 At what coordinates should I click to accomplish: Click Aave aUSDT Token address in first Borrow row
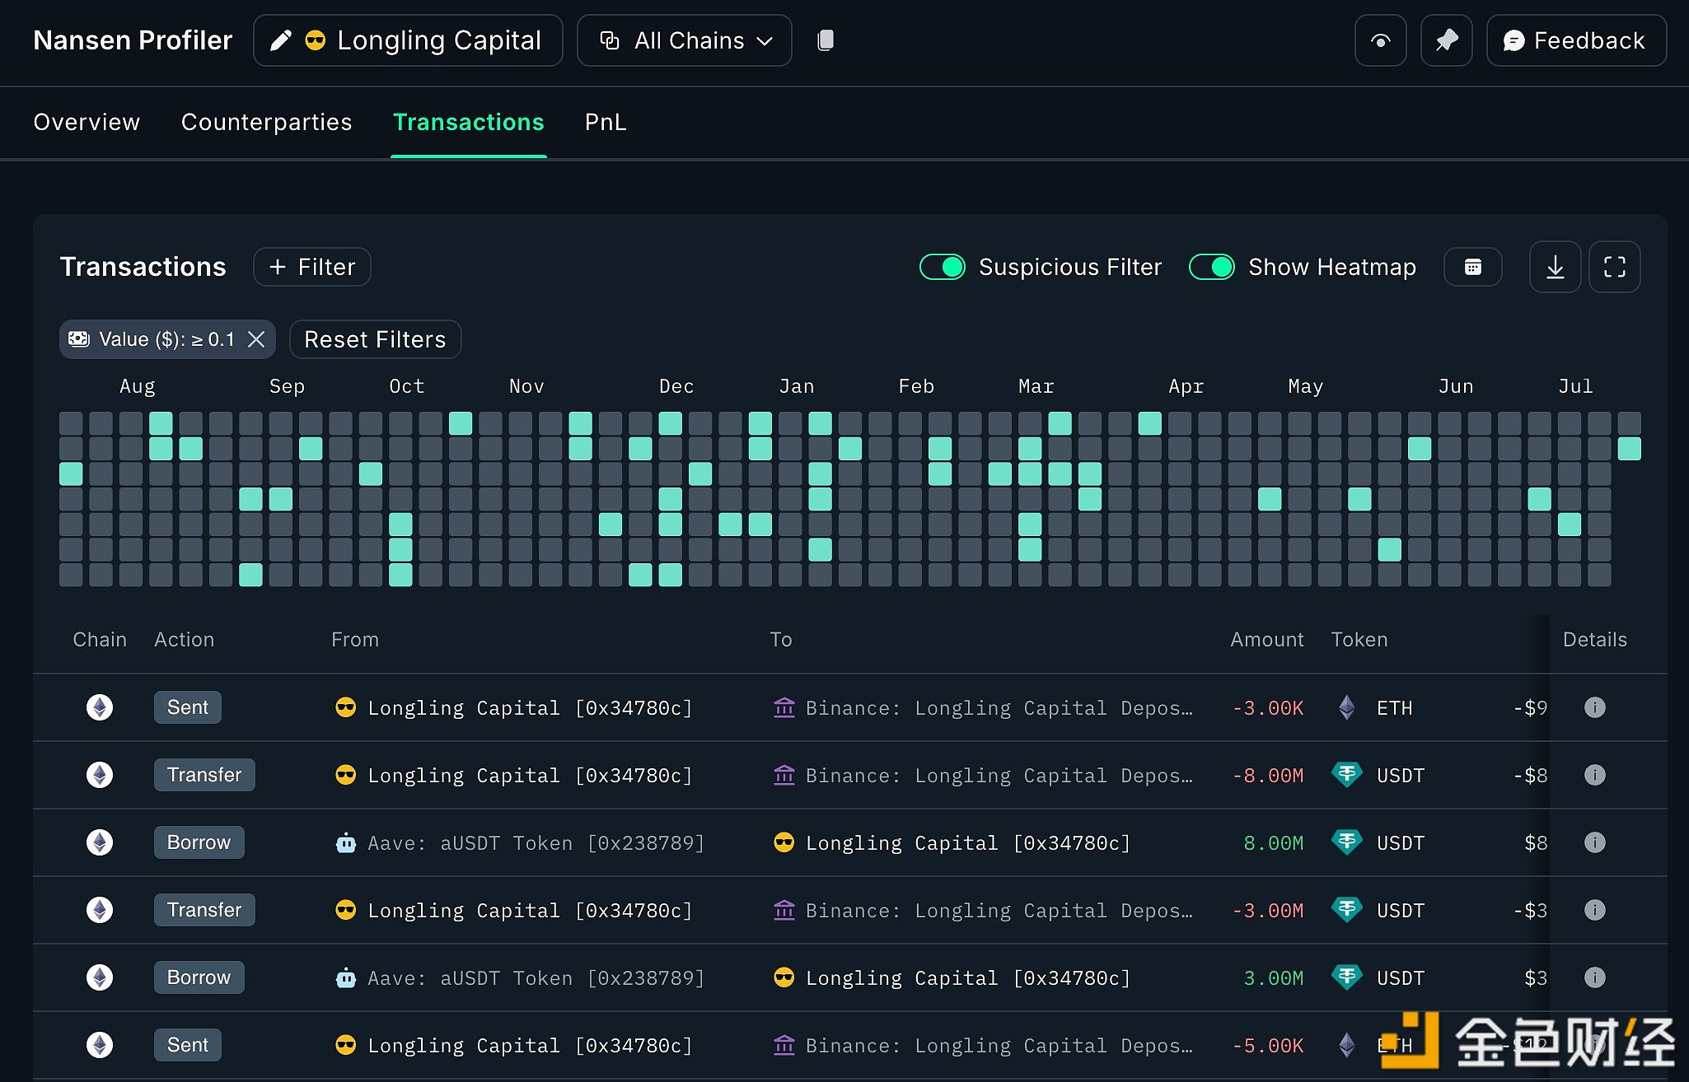point(536,843)
